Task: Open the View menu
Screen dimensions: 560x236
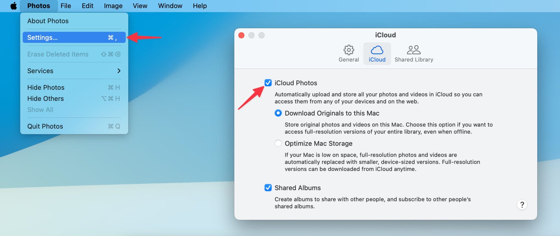Action: 140,6
